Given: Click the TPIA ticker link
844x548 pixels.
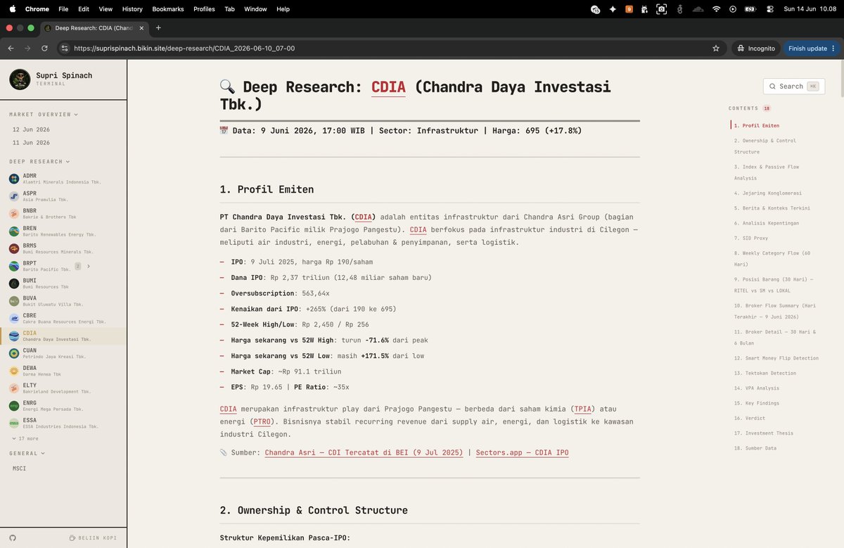Looking at the screenshot, I should click(x=583, y=409).
